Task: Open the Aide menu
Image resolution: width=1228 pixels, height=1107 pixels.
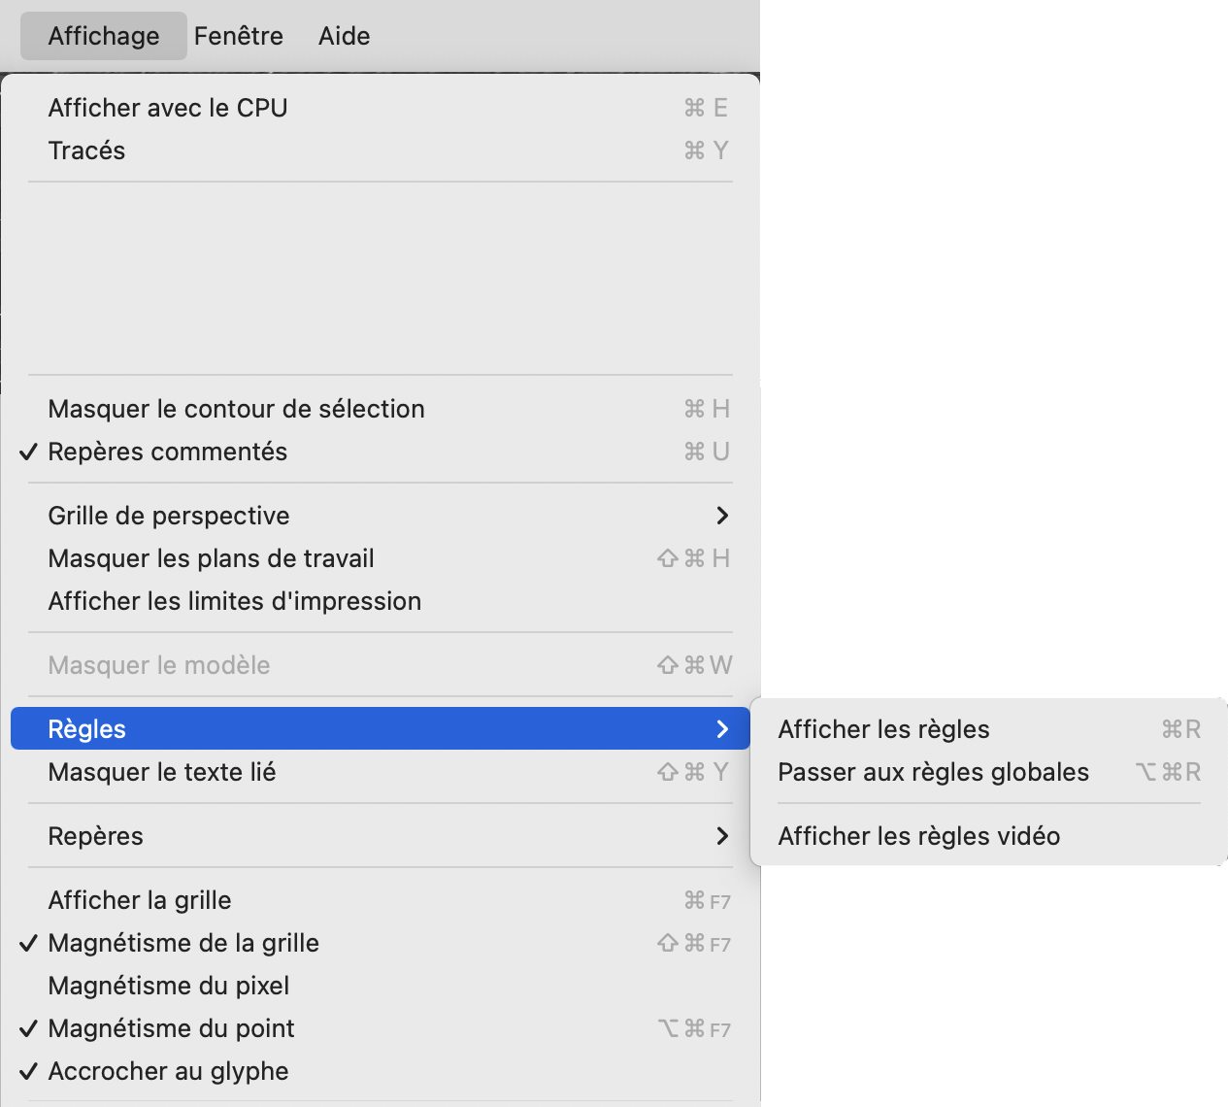Action: click(x=344, y=36)
